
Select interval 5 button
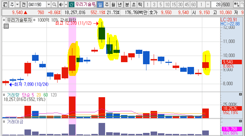point(161,4)
